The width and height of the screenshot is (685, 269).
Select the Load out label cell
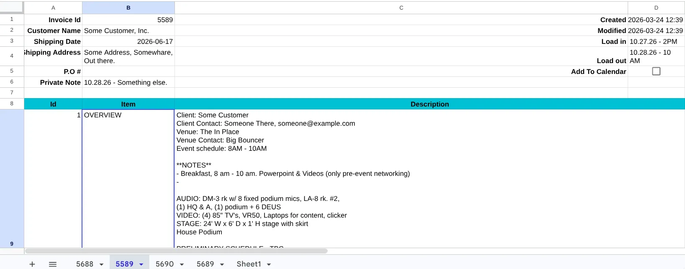[x=401, y=56]
